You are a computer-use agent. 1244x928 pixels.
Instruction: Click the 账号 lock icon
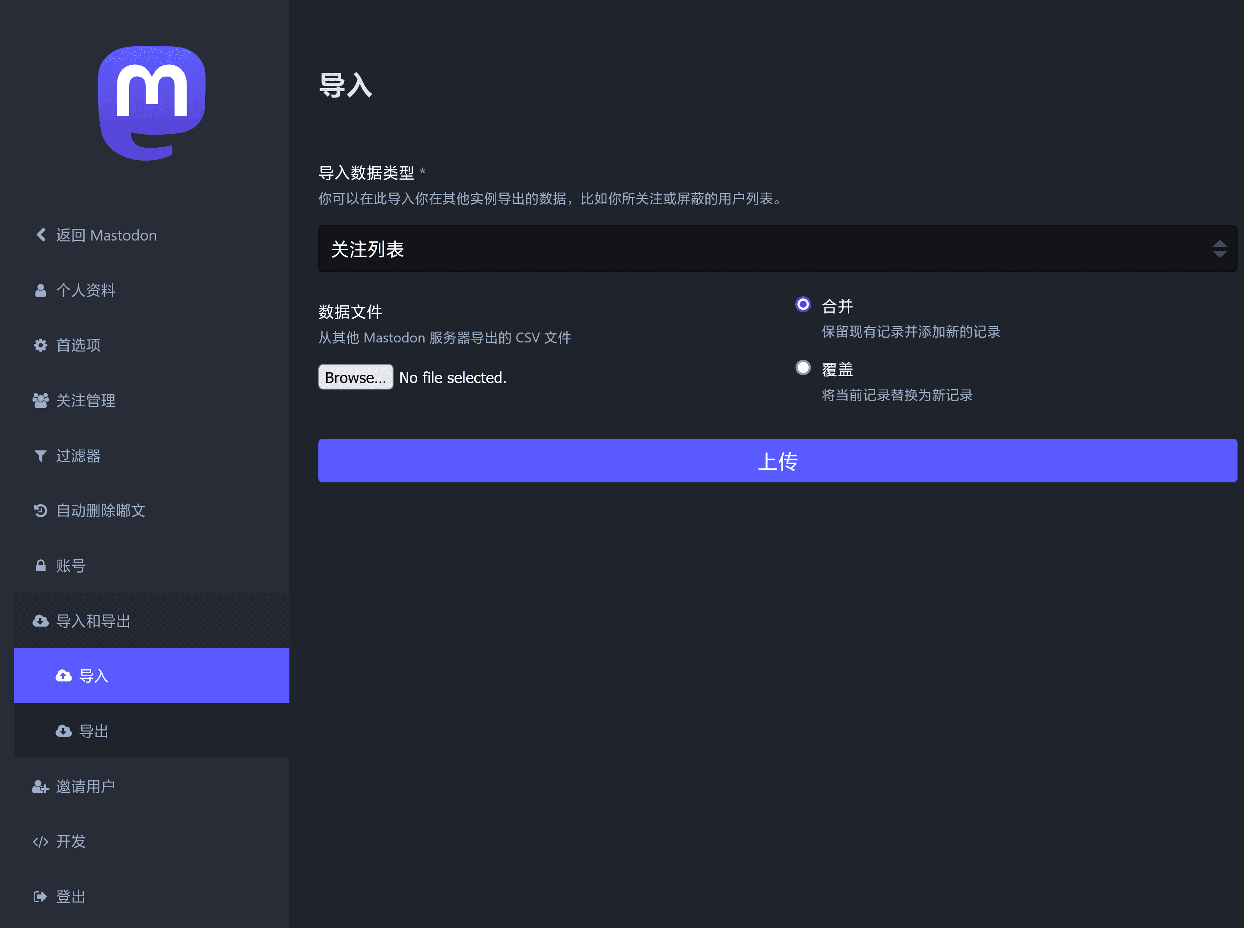pyautogui.click(x=41, y=565)
